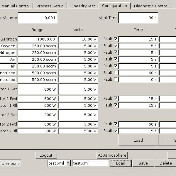Edit the test.xml filename text field

(x=90, y=163)
